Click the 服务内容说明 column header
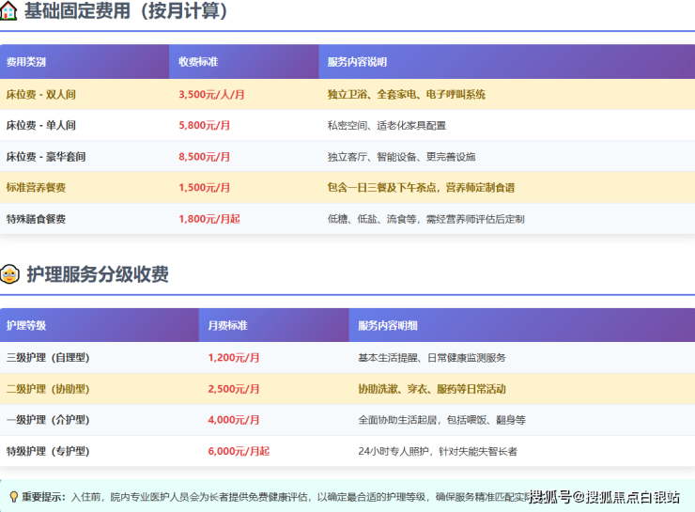 coord(357,62)
